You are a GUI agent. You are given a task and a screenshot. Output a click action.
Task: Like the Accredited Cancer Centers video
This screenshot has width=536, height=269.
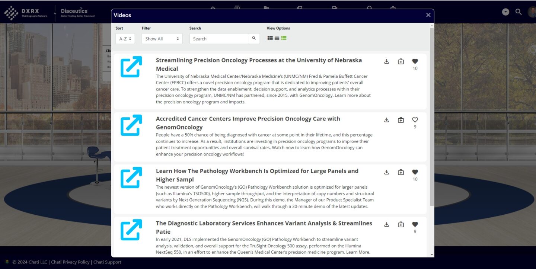[x=415, y=120]
